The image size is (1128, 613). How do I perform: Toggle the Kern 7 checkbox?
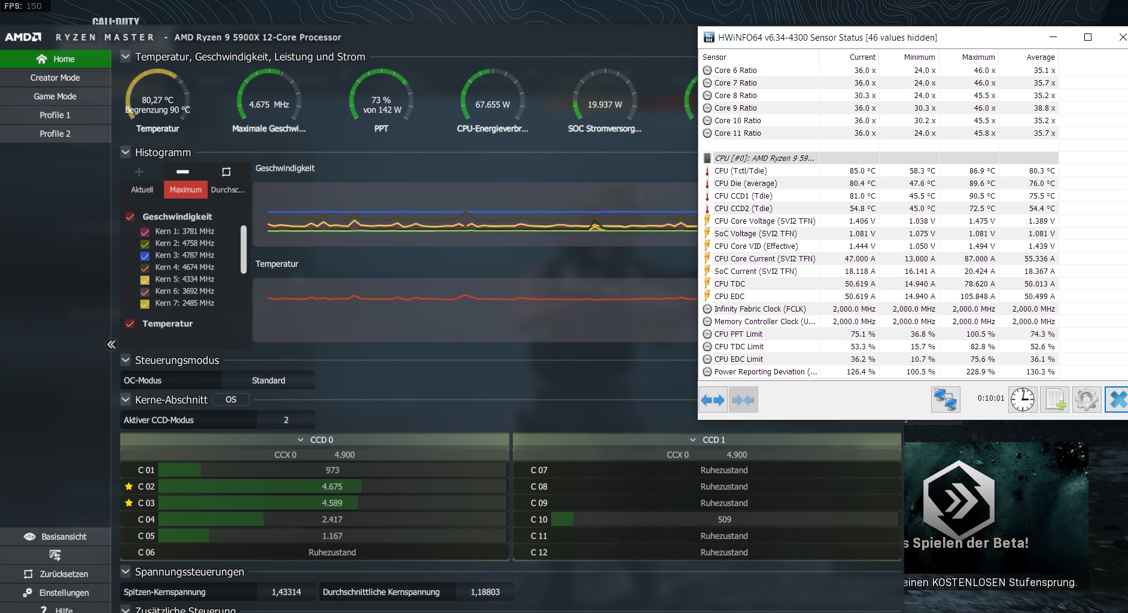point(145,304)
